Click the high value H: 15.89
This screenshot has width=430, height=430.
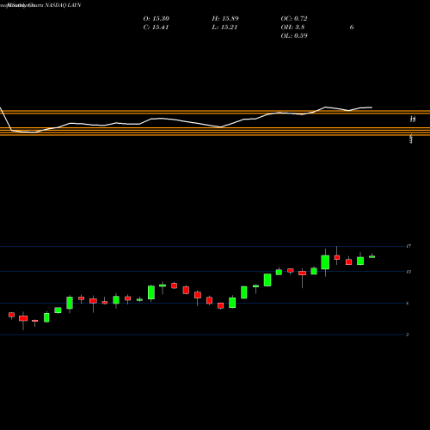225,19
